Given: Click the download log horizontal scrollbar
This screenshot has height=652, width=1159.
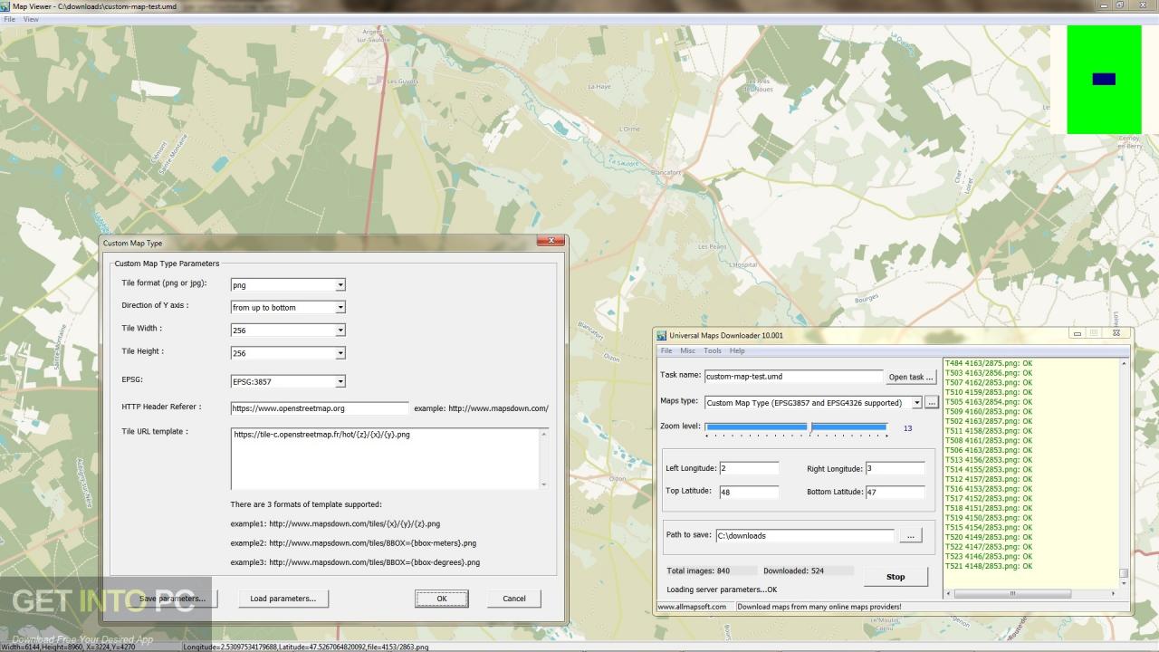Looking at the screenshot, I should (x=1032, y=594).
